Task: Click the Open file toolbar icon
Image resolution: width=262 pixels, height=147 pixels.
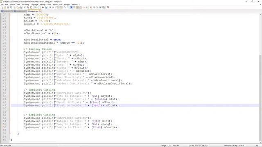Action: coord(5,7)
